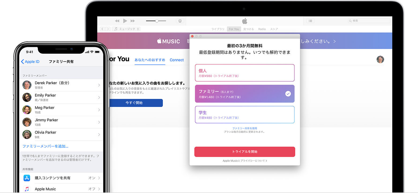Screen dimensions: 418x193
Task: Go back to Apple ID on iPhone
Action: point(30,62)
